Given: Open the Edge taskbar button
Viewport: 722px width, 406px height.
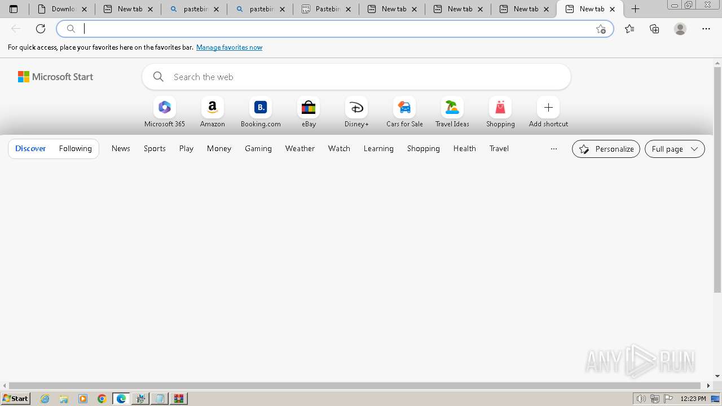Looking at the screenshot, I should tap(121, 399).
